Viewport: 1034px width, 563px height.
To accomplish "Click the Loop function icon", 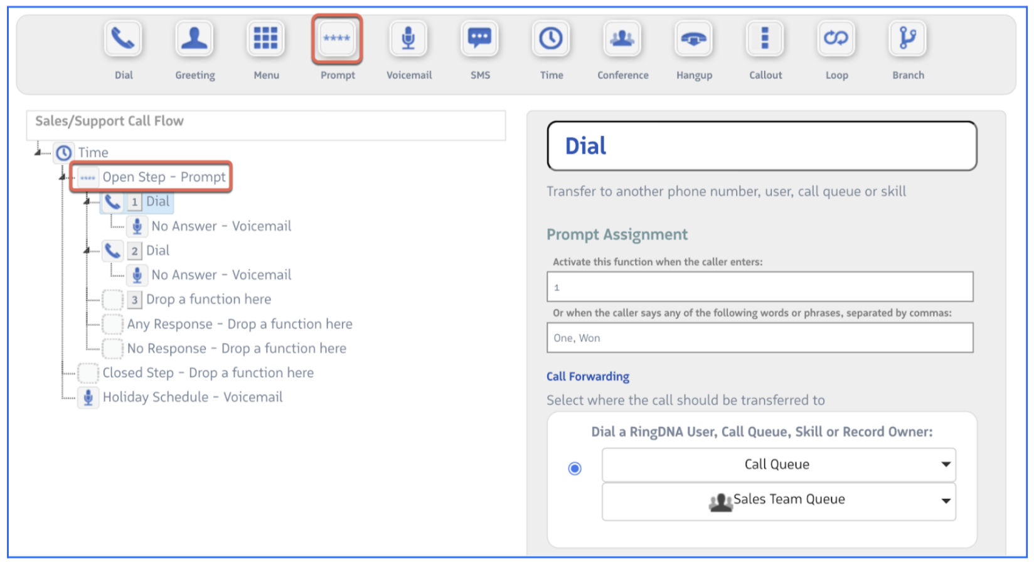I will pyautogui.click(x=836, y=39).
